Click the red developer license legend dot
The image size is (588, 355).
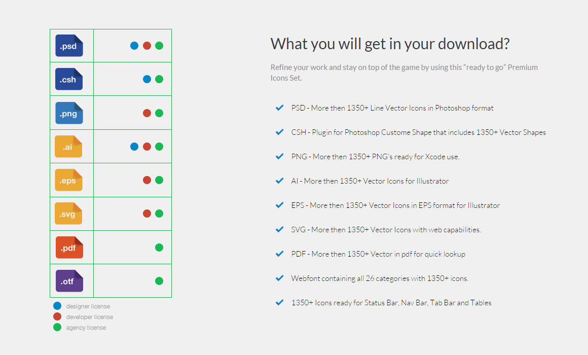(x=57, y=316)
